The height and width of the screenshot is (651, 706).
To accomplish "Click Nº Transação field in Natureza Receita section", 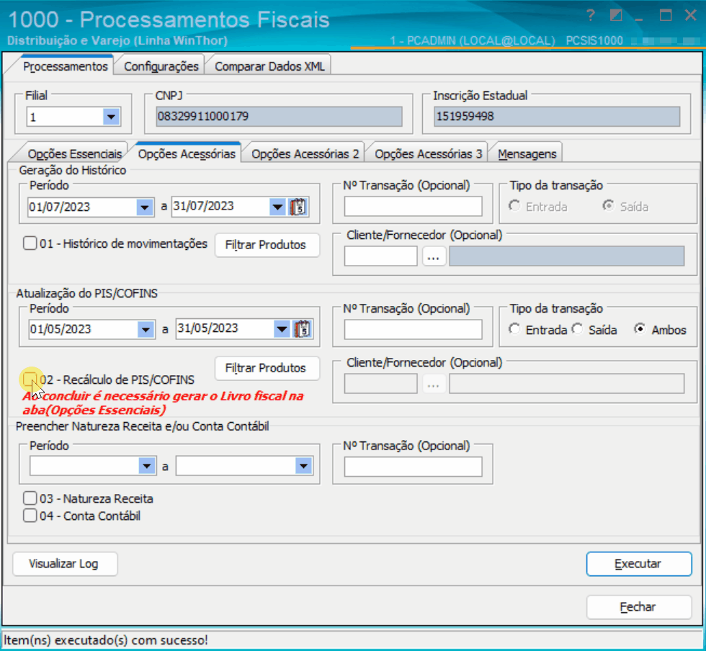I will point(413,467).
